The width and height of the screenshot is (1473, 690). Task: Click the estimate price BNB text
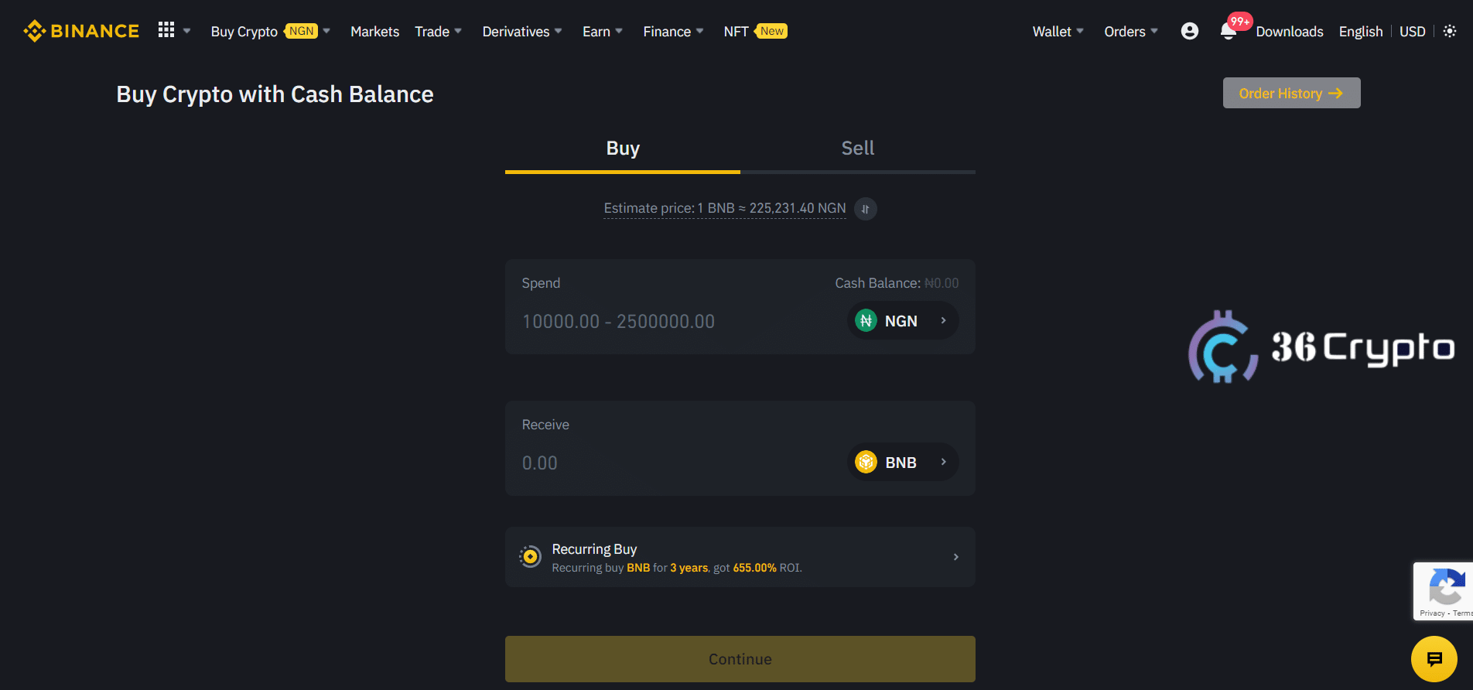tap(724, 208)
